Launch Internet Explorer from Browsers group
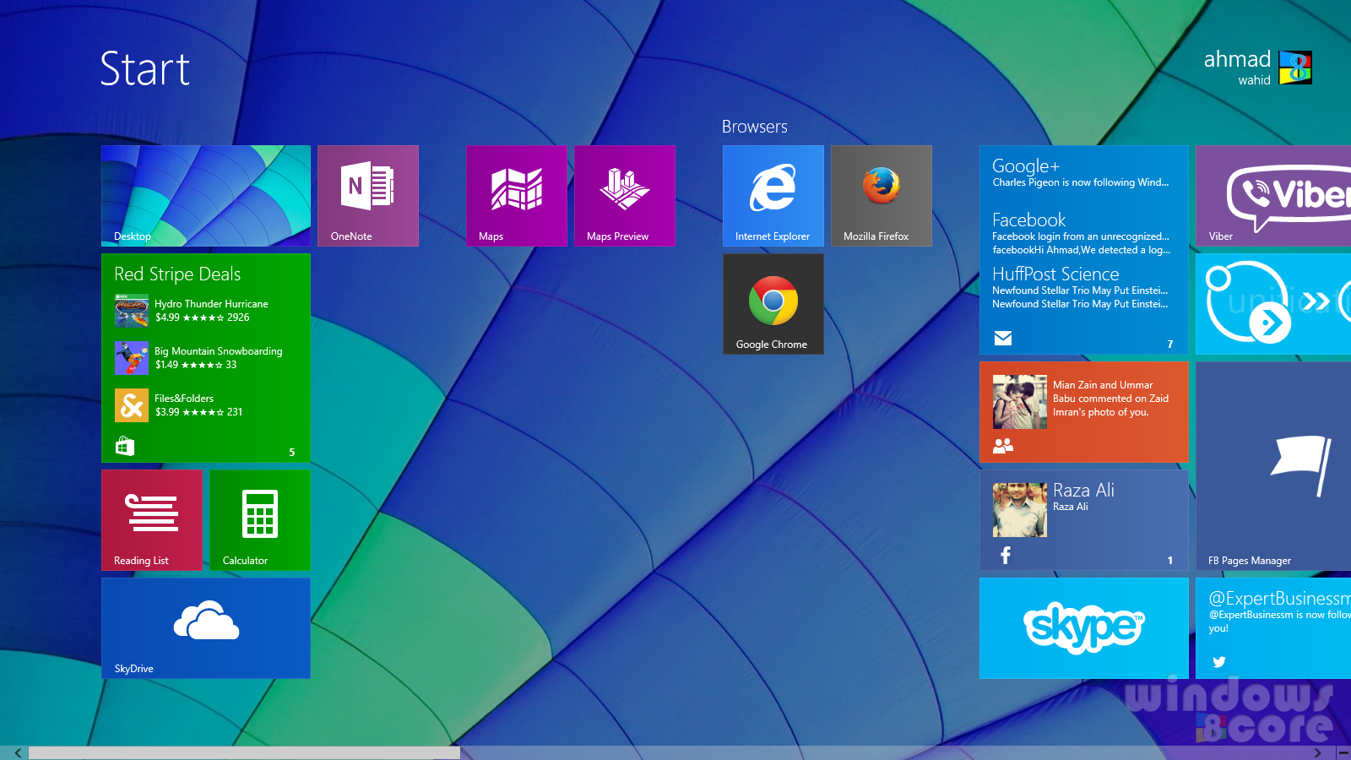The image size is (1351, 760). click(773, 196)
